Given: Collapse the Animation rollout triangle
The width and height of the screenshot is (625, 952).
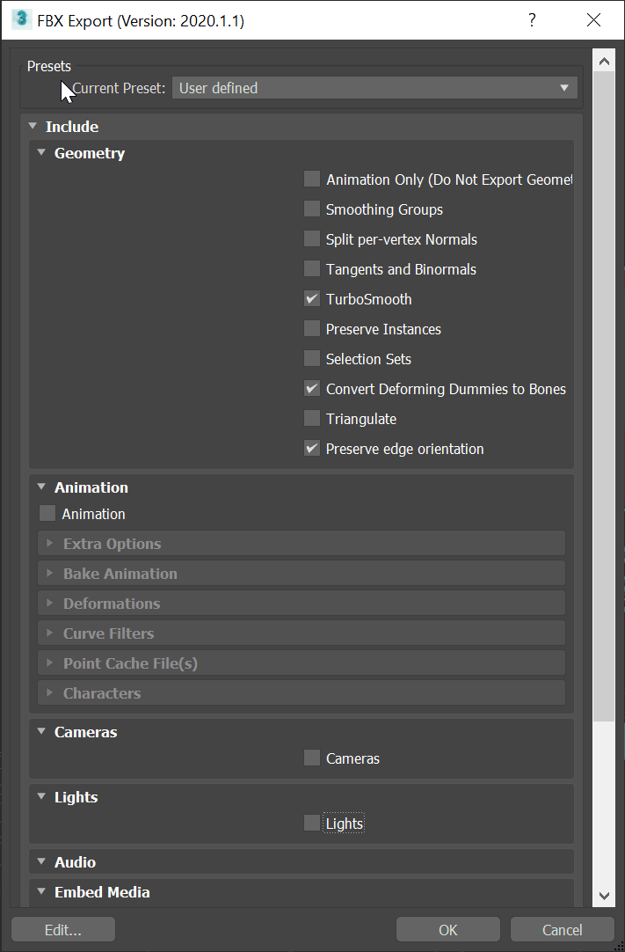Looking at the screenshot, I should click(41, 487).
